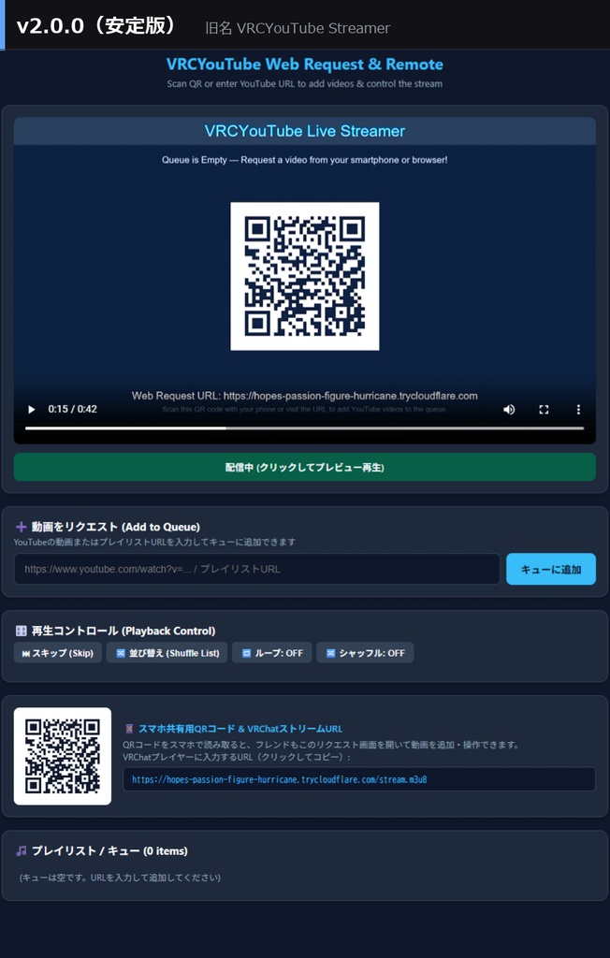This screenshot has width=610, height=958.
Task: Mute the video player volume
Action: pyautogui.click(x=509, y=410)
